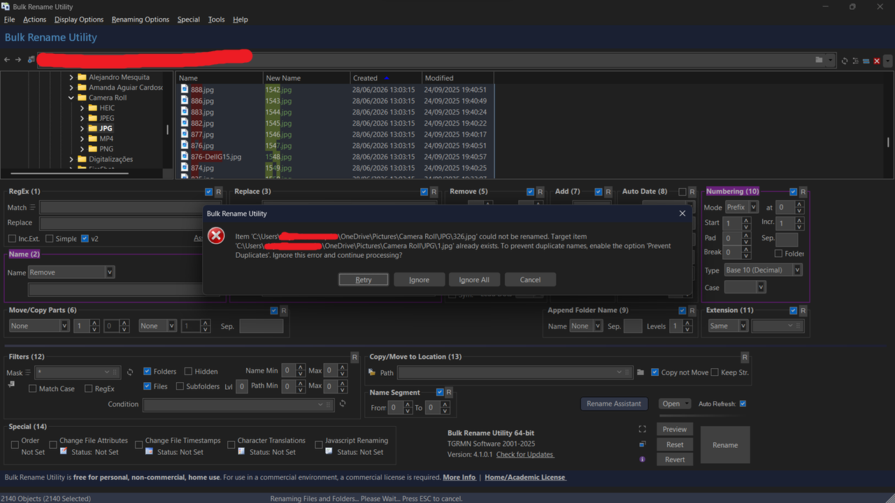Viewport: 895px width, 503px height.
Task: Enable the Match Case checkbox
Action: (33, 388)
